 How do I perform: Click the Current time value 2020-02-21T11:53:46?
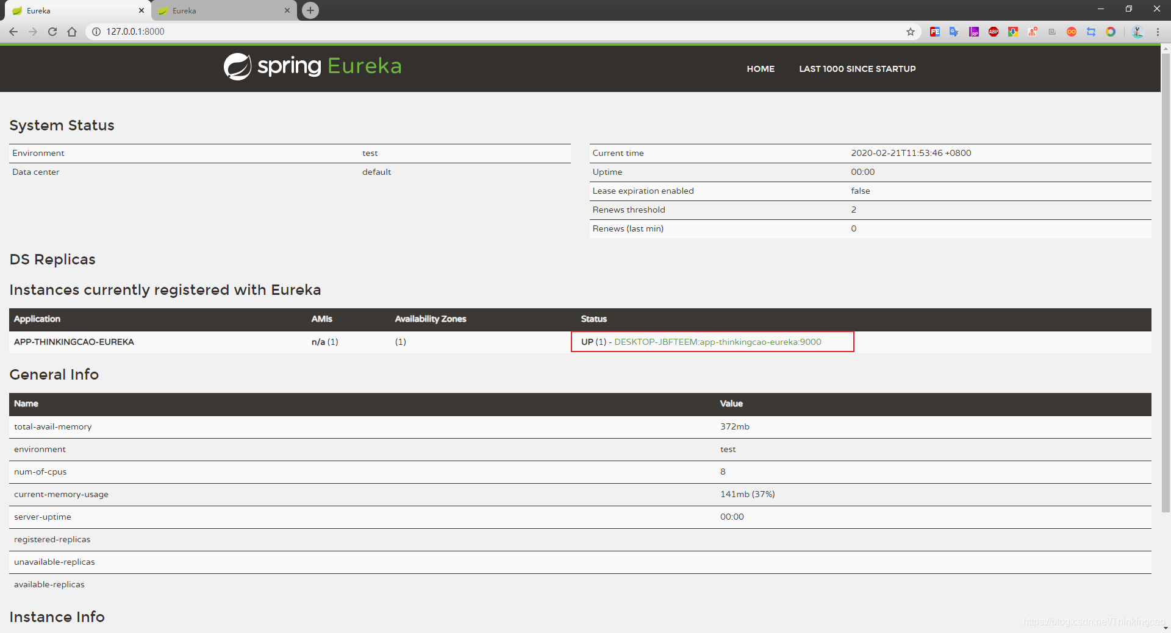coord(911,153)
